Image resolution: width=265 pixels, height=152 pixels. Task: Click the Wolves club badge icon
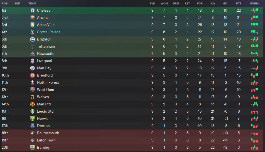coord(32,97)
